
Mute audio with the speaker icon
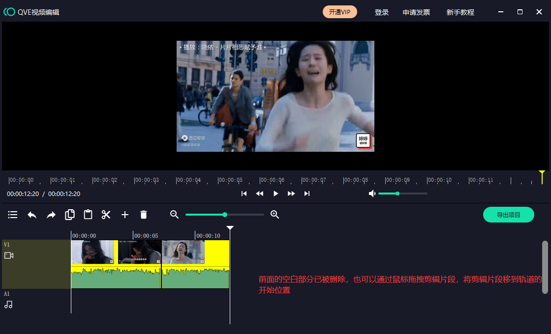pos(372,194)
